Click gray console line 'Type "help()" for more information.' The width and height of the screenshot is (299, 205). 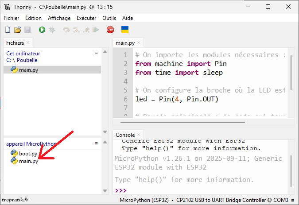184,180
